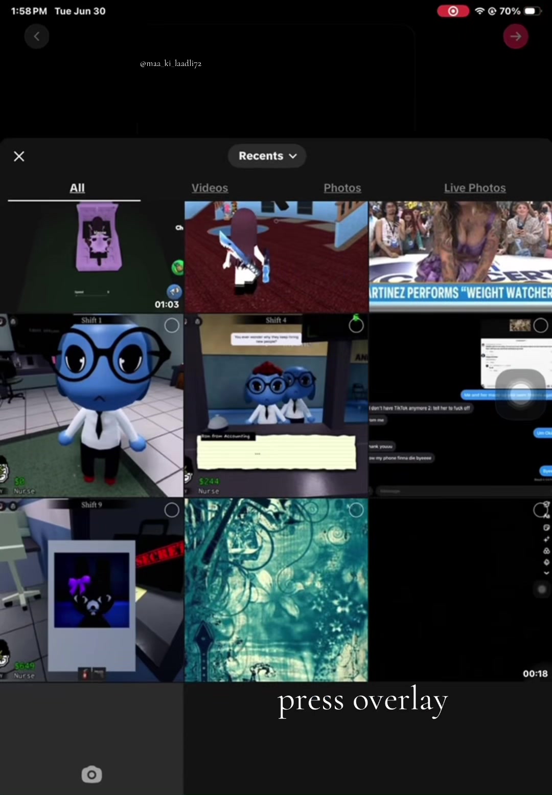The image size is (552, 795).
Task: Close the media picker with X
Action: pos(19,156)
